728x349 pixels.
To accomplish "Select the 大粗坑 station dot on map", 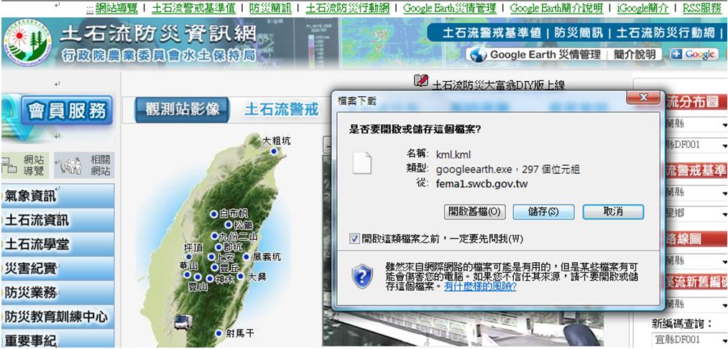I will pyautogui.click(x=274, y=152).
